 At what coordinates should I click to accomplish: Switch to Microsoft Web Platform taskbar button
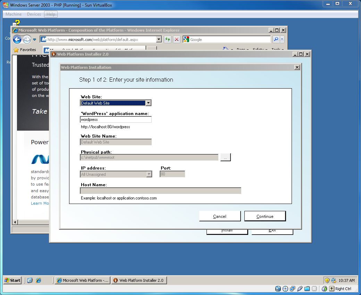82,280
